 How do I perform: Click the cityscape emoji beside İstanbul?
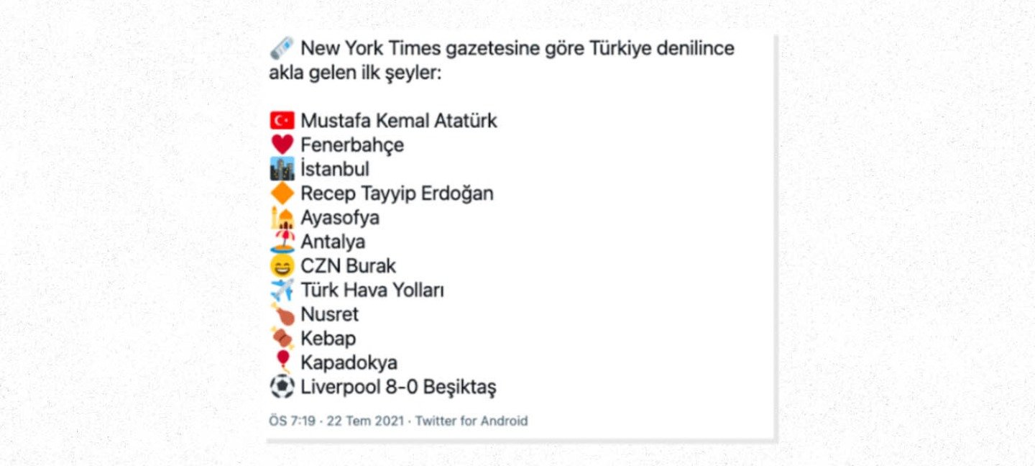pyautogui.click(x=282, y=169)
